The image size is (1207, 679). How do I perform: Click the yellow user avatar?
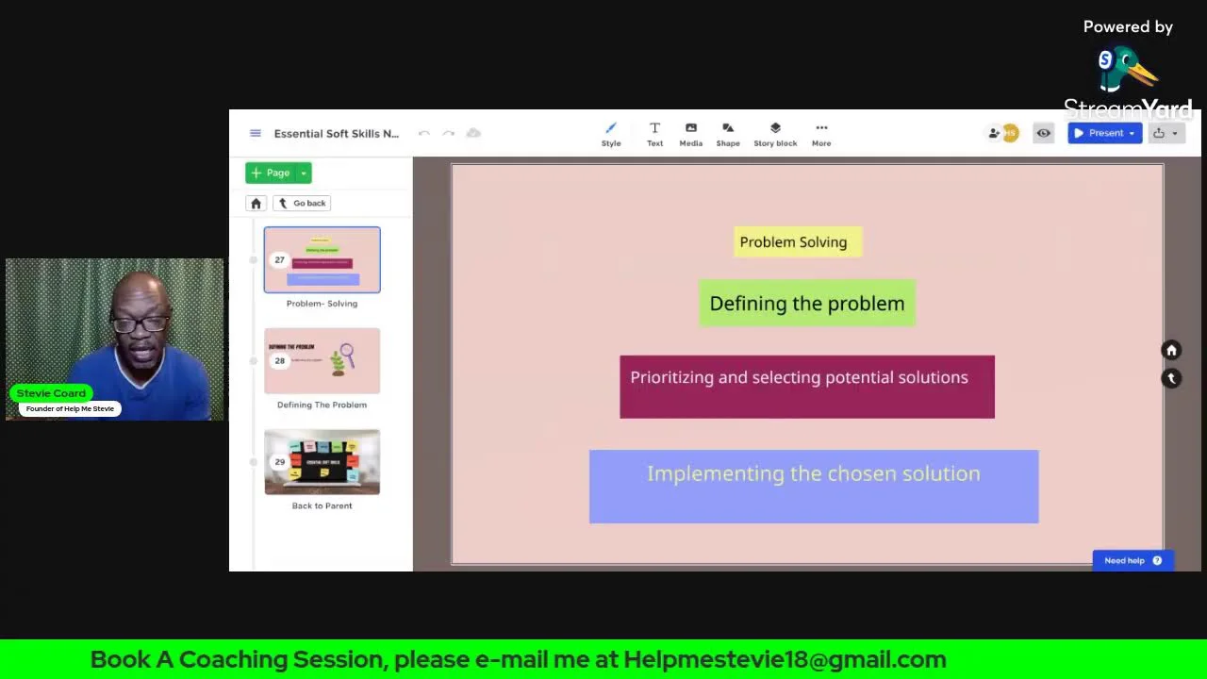1010,133
